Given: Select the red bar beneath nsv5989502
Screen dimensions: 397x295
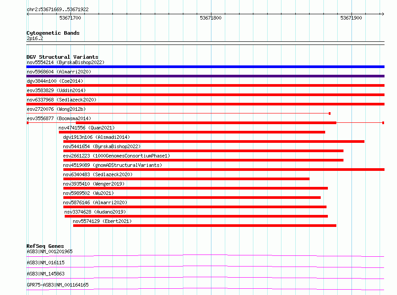Looking at the screenshot, I should (x=192, y=198).
